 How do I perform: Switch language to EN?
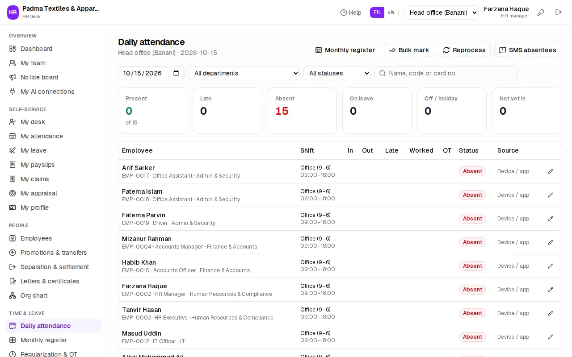click(x=377, y=12)
